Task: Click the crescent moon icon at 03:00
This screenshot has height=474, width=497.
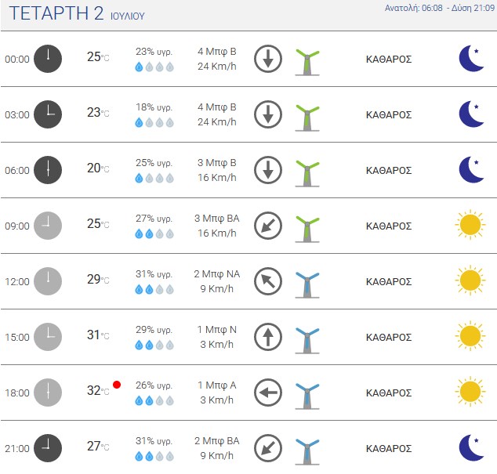Action: tap(471, 114)
